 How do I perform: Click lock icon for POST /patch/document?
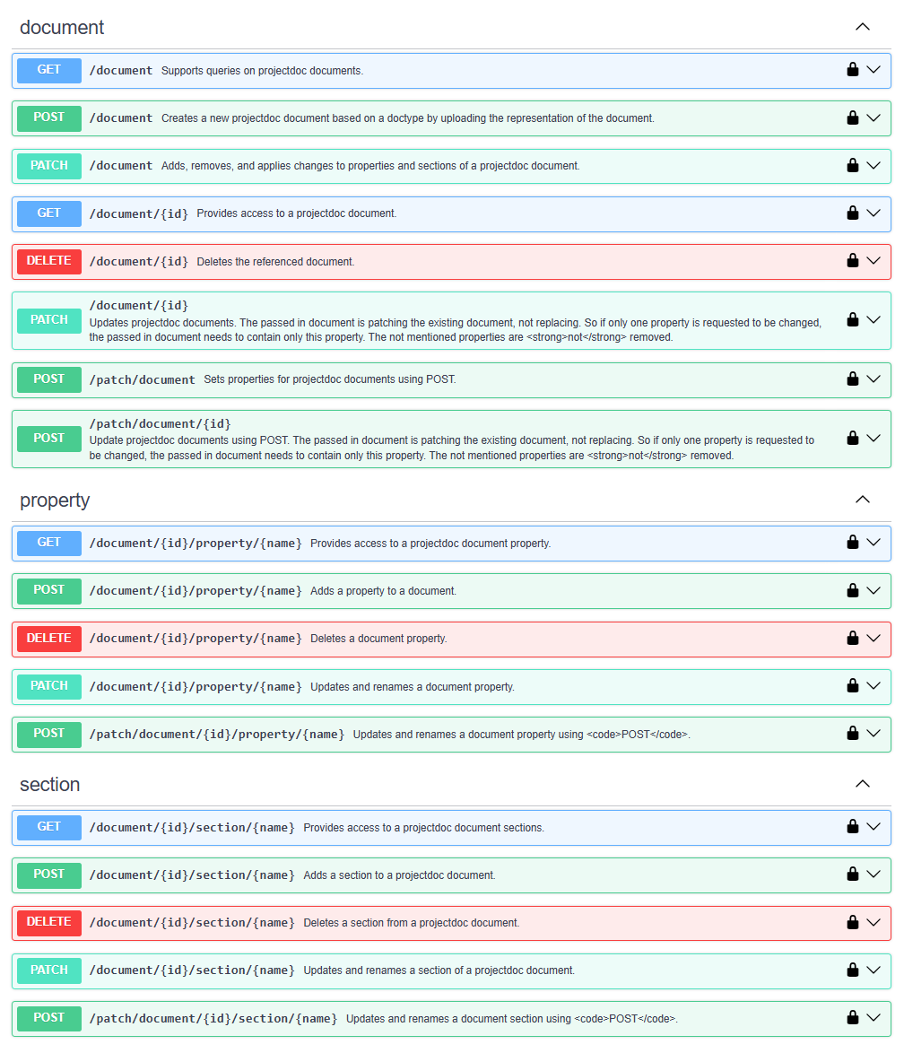853,379
